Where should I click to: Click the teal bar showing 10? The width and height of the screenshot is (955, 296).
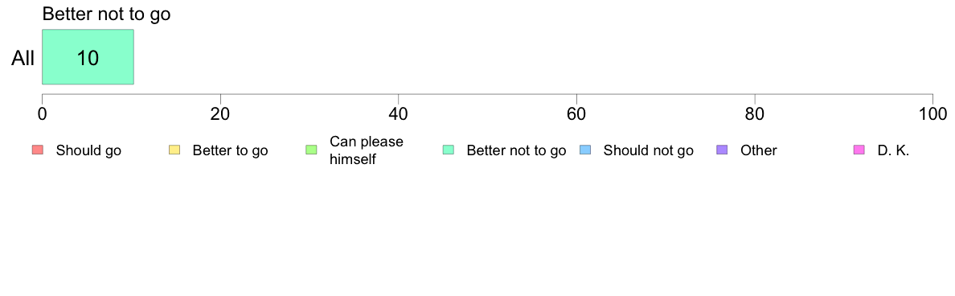tap(88, 56)
